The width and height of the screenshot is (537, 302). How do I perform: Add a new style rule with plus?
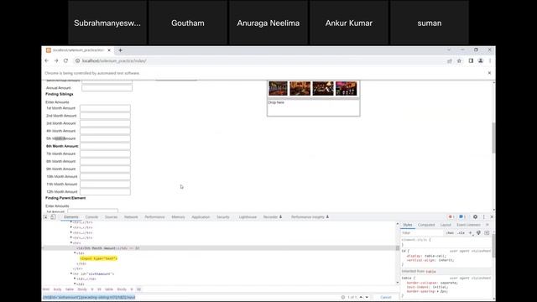coord(470,233)
